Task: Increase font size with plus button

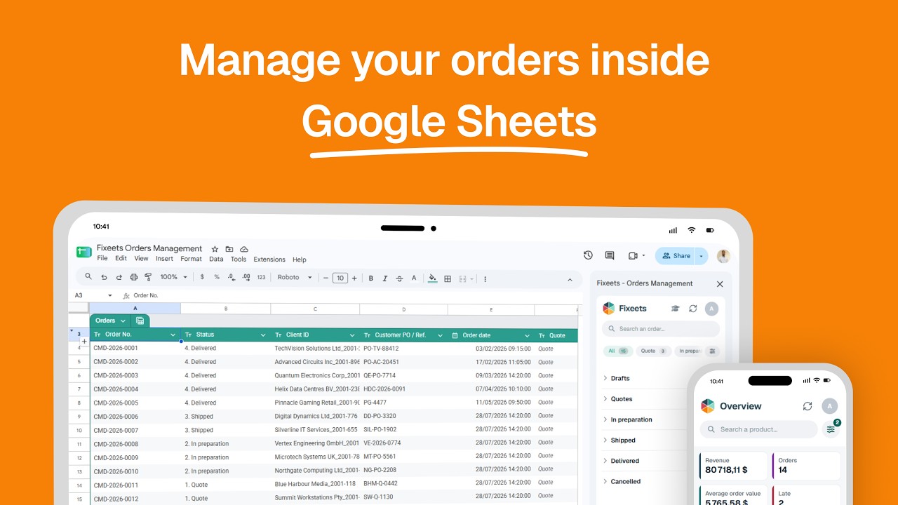Action: pos(354,278)
